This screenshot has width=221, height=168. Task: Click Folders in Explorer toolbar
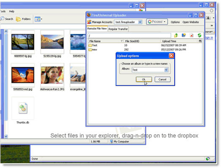[23, 19]
